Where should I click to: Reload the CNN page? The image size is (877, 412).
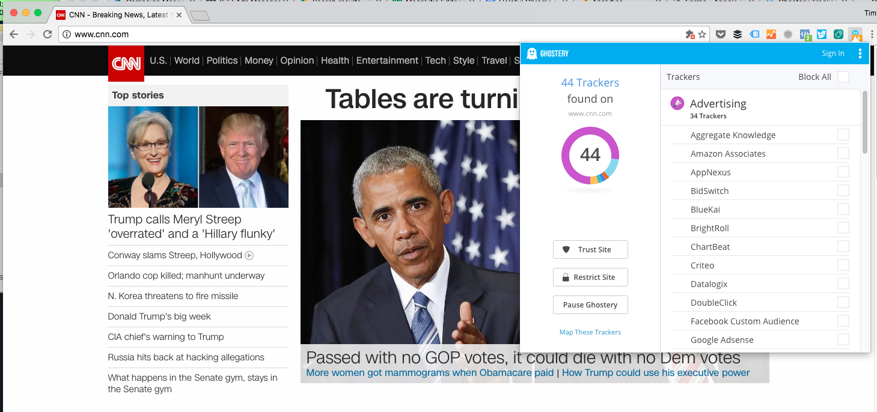point(47,34)
